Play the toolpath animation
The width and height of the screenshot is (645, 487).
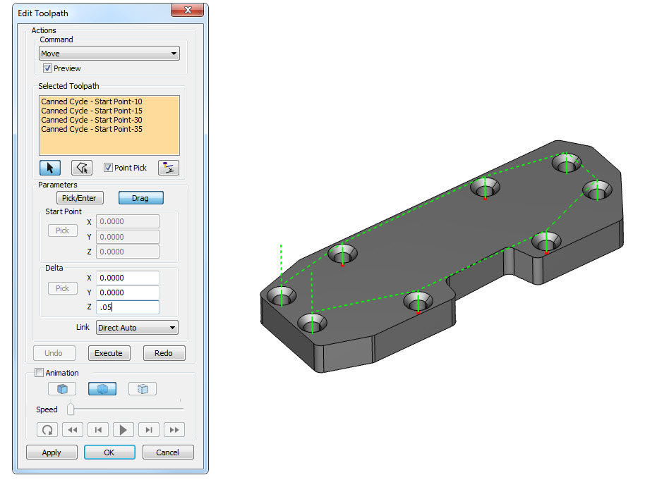123,430
